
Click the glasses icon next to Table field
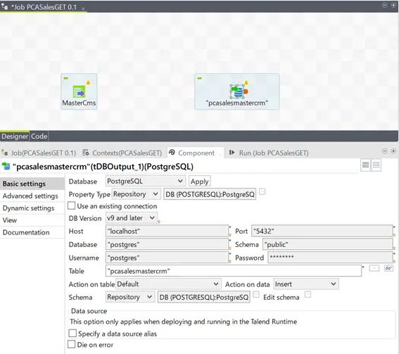(388, 268)
